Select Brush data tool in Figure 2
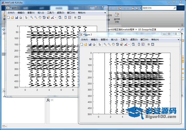Screen dimensions: 186x130 click(126, 44)
